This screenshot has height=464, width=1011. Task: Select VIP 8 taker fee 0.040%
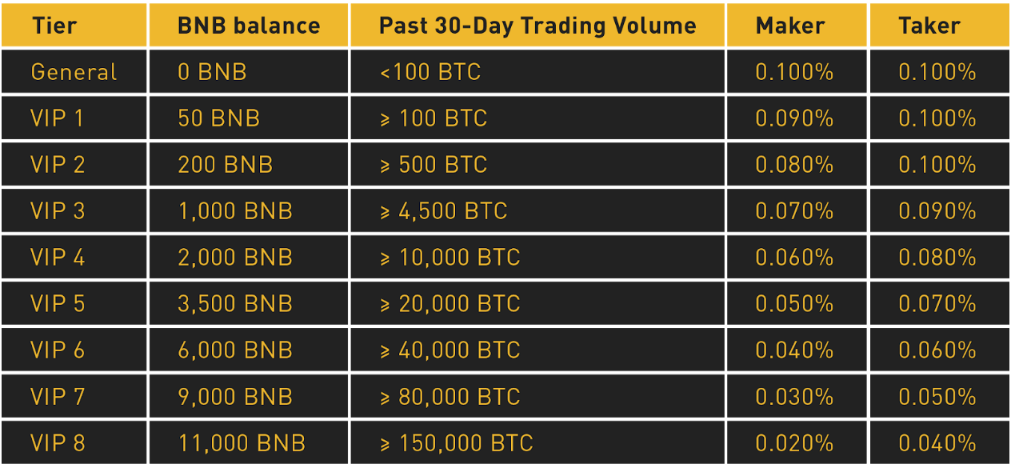(939, 442)
